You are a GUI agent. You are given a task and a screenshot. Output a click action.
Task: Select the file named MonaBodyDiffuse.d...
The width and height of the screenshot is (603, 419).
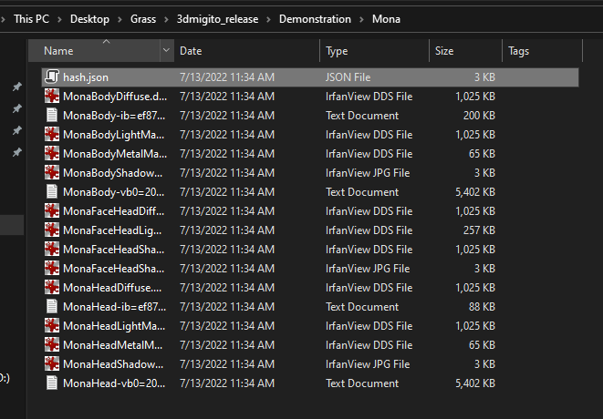(x=115, y=97)
